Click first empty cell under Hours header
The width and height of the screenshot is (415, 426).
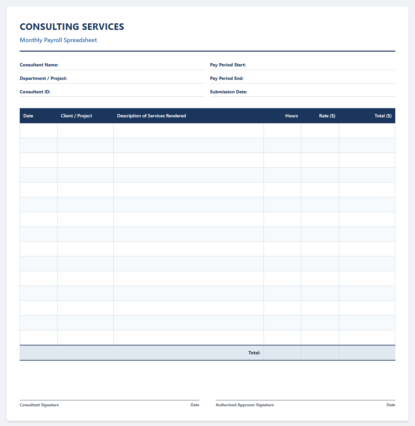283,130
